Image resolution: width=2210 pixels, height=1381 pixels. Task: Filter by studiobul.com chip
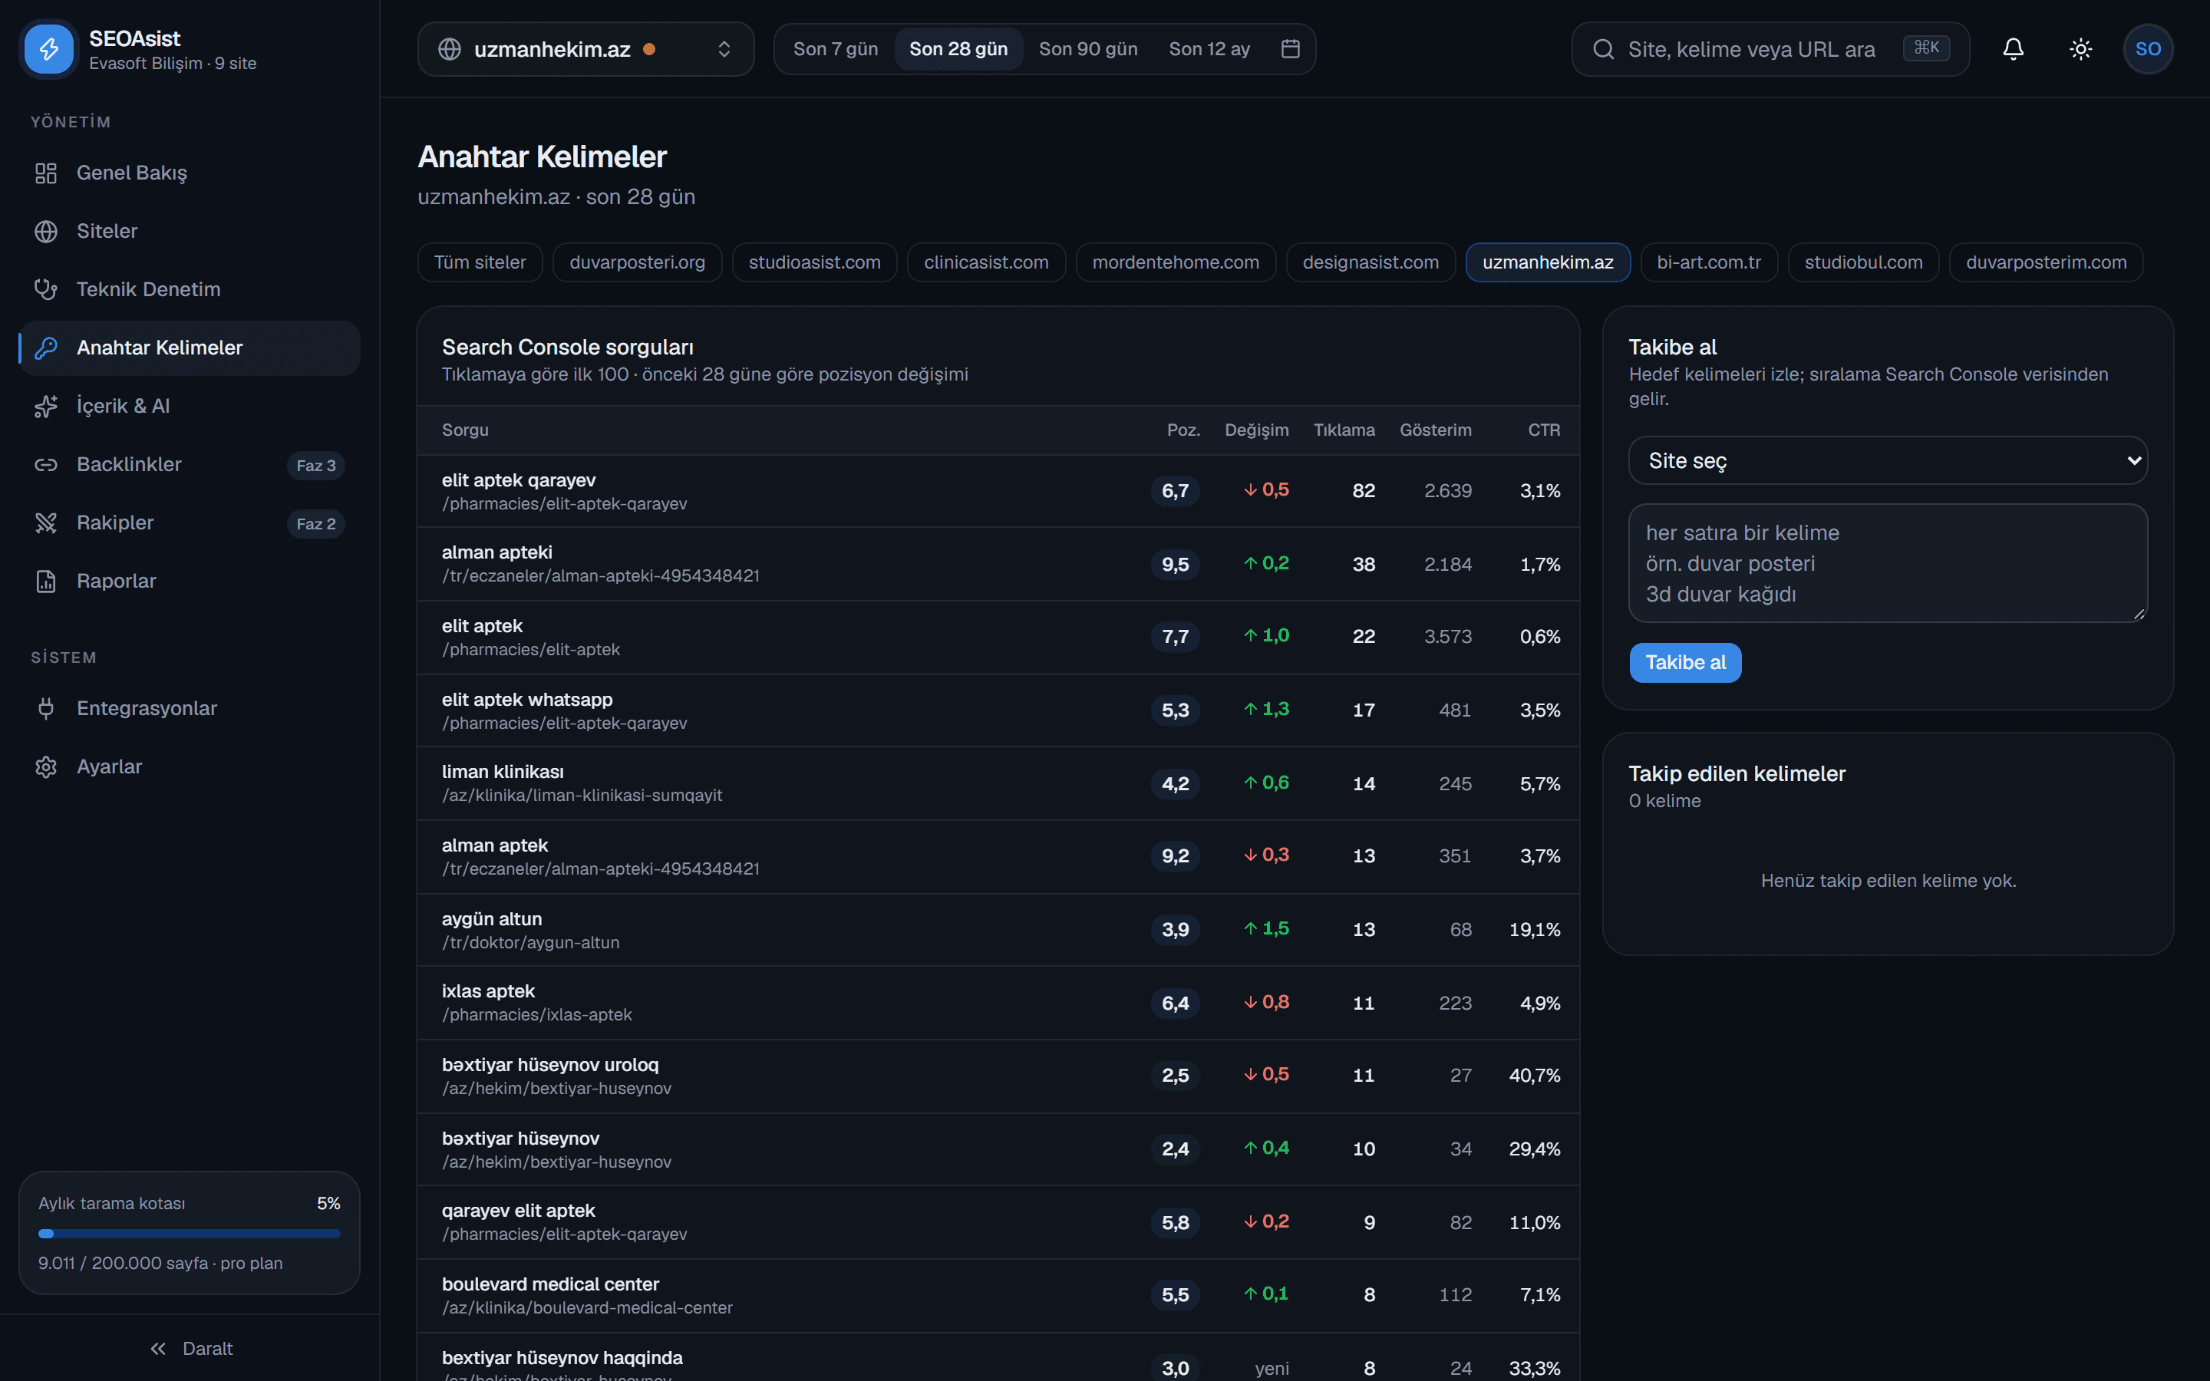pyautogui.click(x=1863, y=262)
